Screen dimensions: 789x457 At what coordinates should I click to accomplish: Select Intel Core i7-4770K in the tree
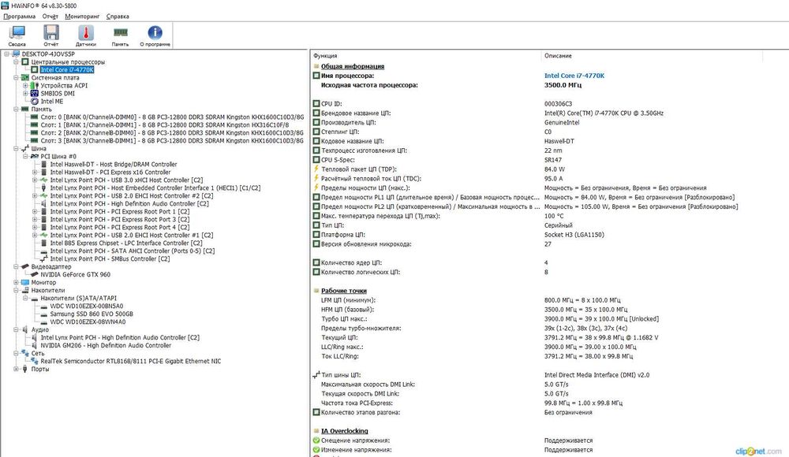click(x=67, y=70)
